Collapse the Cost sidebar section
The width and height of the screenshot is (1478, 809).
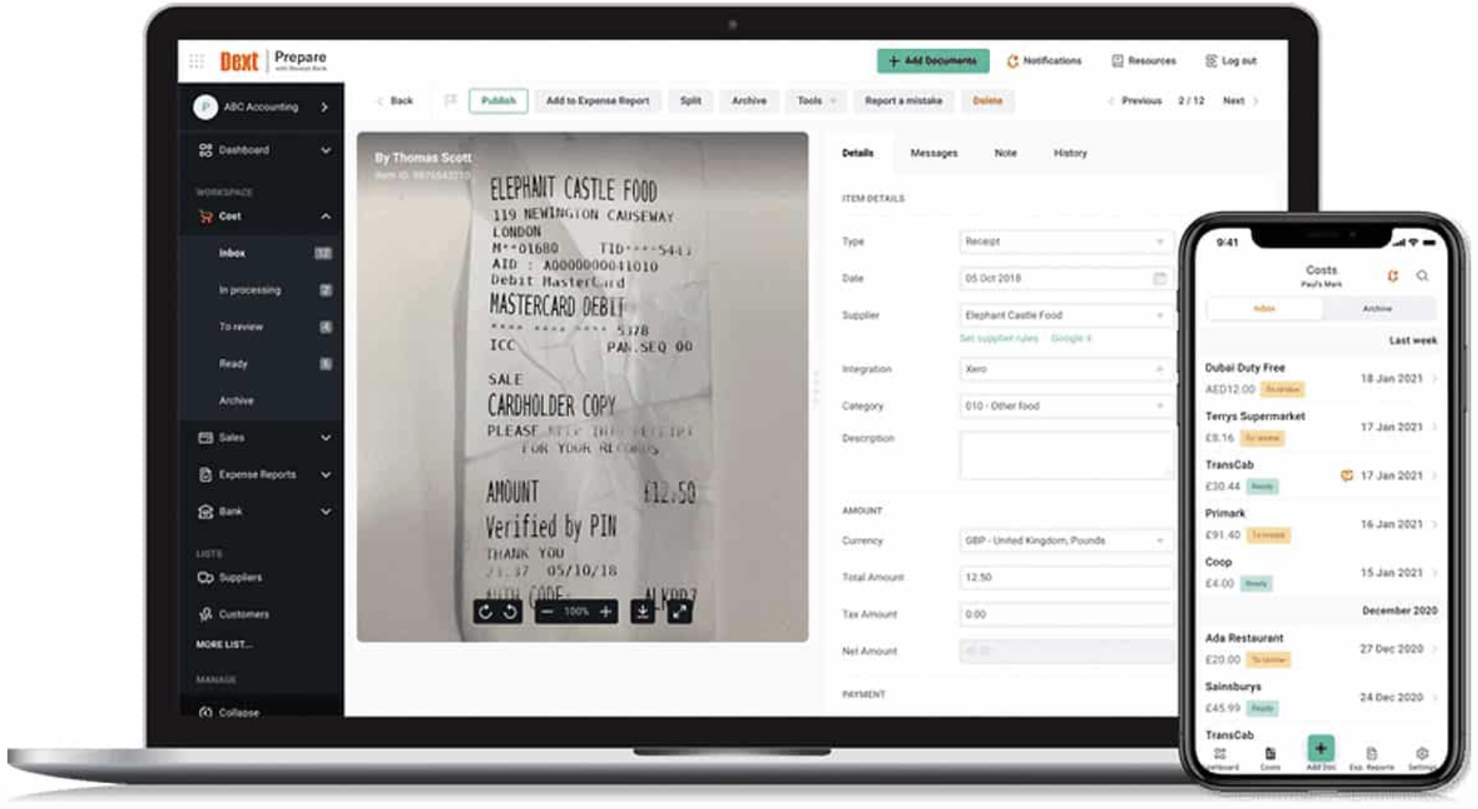click(326, 217)
